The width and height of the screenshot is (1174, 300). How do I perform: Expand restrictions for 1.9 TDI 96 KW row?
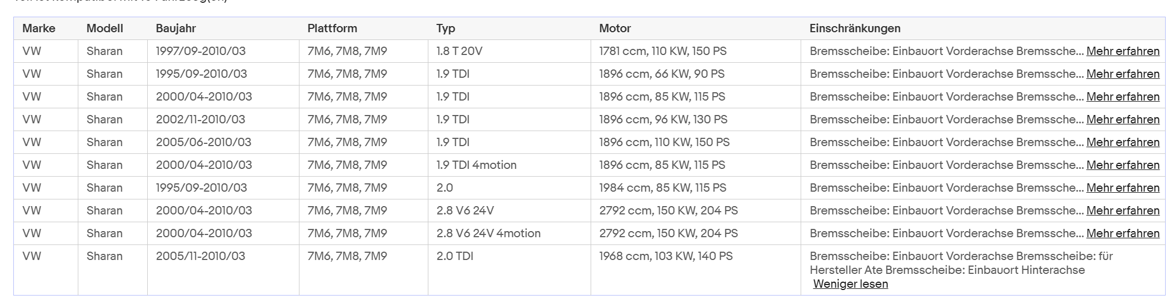tap(1123, 119)
